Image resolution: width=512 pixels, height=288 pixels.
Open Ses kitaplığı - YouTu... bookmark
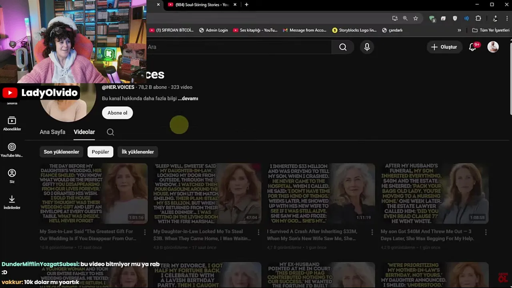255,30
